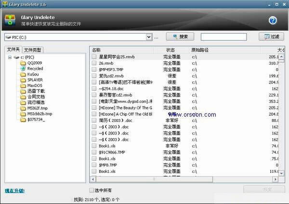This screenshot has width=289, height=204.
Task: Select the file [HDzone] The Beauty Of The G
Action: (126, 108)
